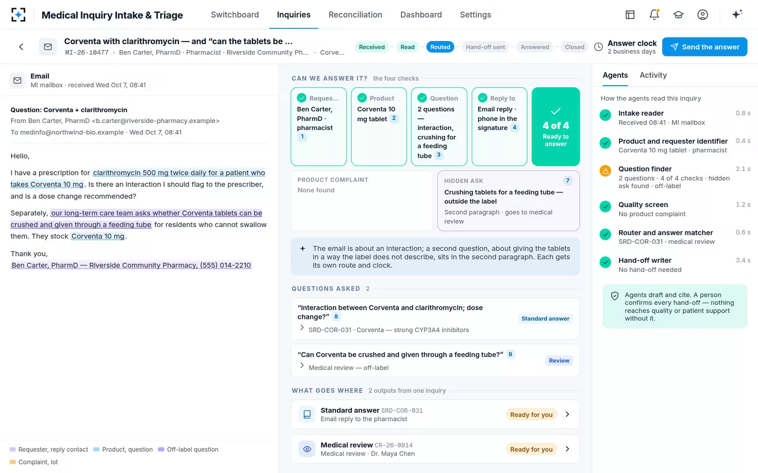Screen dimensions: 758x473
Task: Click the envelope icon beside inquiry title
Action: pyautogui.click(x=48, y=47)
